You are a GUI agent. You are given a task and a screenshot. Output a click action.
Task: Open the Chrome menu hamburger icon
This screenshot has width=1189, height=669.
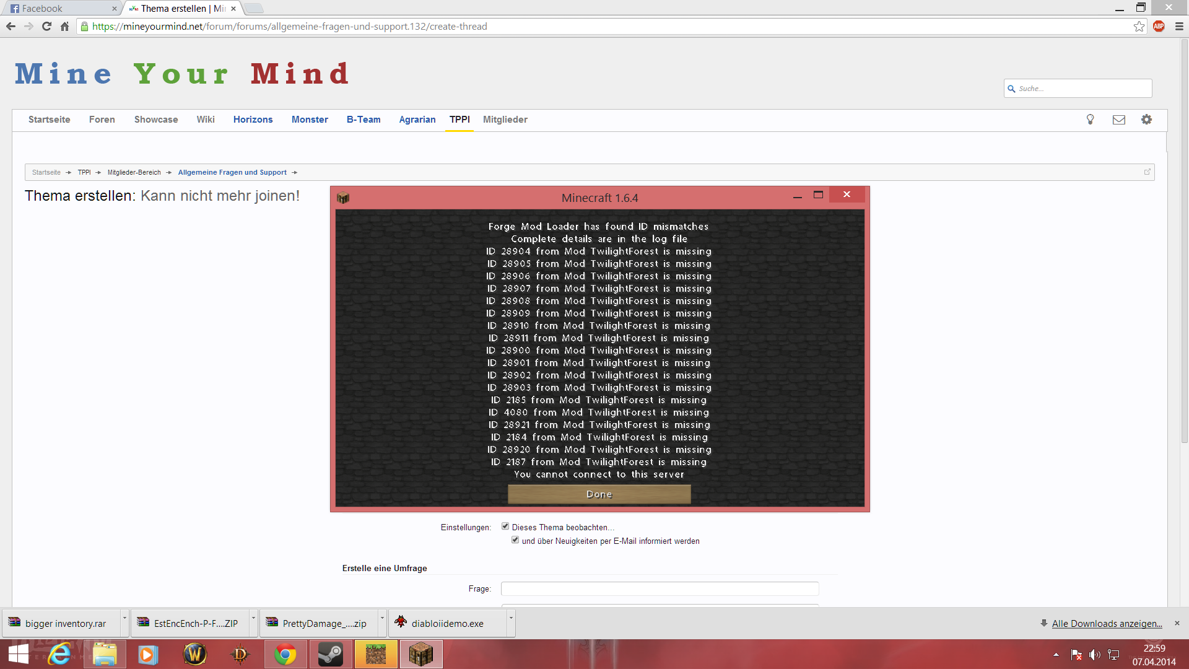point(1179,26)
